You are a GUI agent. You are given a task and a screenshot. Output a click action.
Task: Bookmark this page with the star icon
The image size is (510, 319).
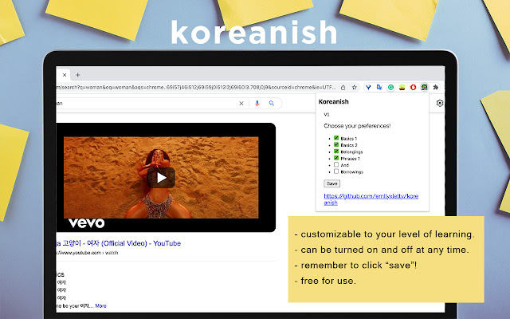pos(355,87)
